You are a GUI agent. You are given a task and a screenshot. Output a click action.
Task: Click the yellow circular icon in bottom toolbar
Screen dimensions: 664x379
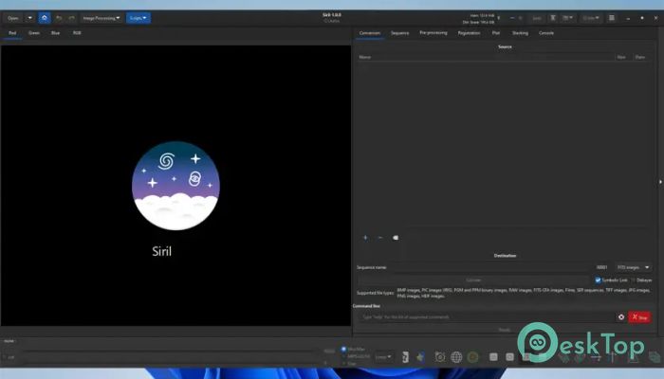[x=472, y=357]
